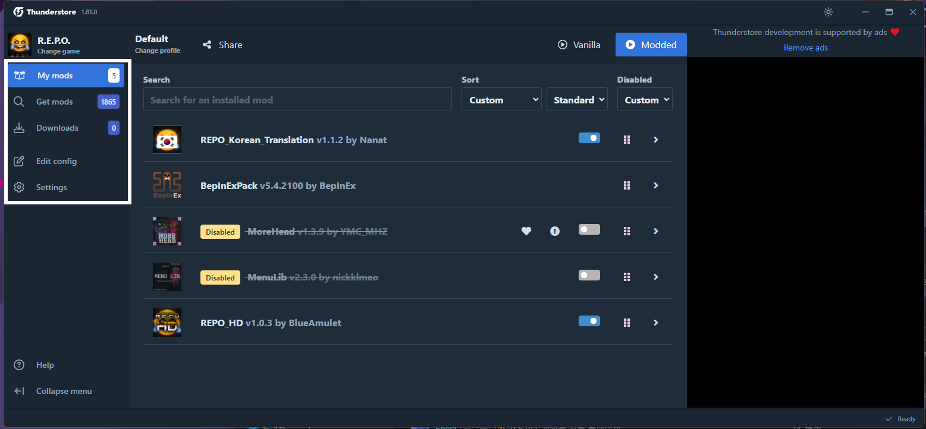Click the Default profile name
The width and height of the screenshot is (926, 429).
point(152,39)
